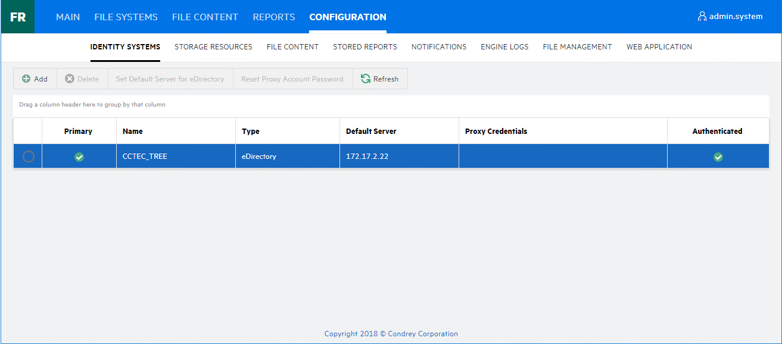
Task: Open the CONFIGURATION menu
Action: (348, 17)
